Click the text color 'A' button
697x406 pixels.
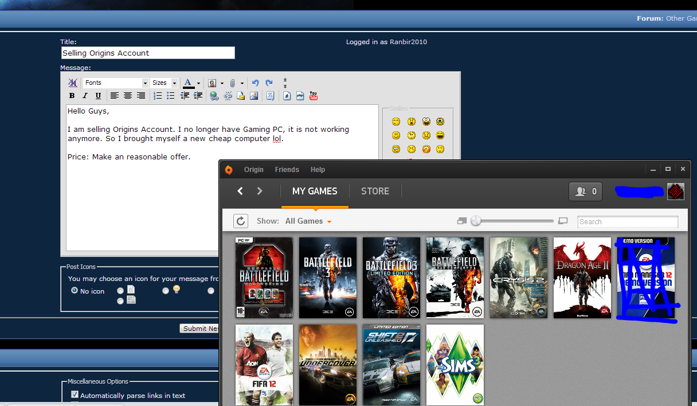point(187,83)
